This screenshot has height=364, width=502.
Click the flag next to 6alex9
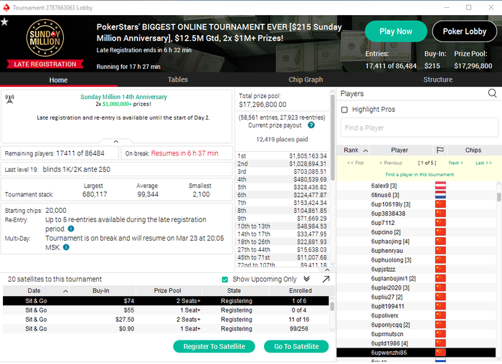[440, 186]
